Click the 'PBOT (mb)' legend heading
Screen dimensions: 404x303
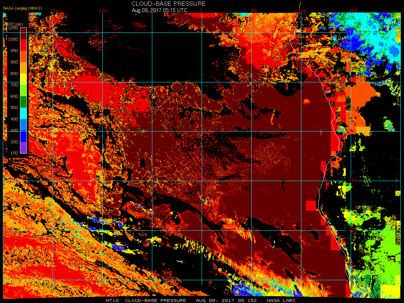coord(14,24)
